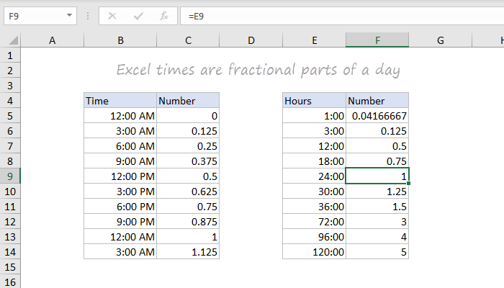Click the cell with value 1.25
This screenshot has width=504, height=288.
point(377,192)
